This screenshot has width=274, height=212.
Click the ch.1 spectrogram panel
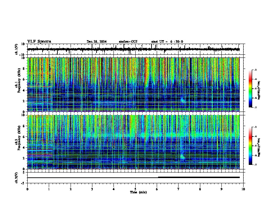133,85
